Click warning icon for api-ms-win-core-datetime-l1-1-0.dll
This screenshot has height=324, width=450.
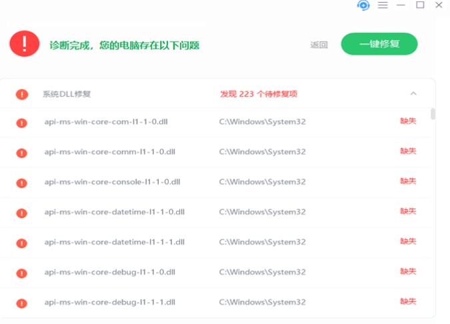coord(21,213)
